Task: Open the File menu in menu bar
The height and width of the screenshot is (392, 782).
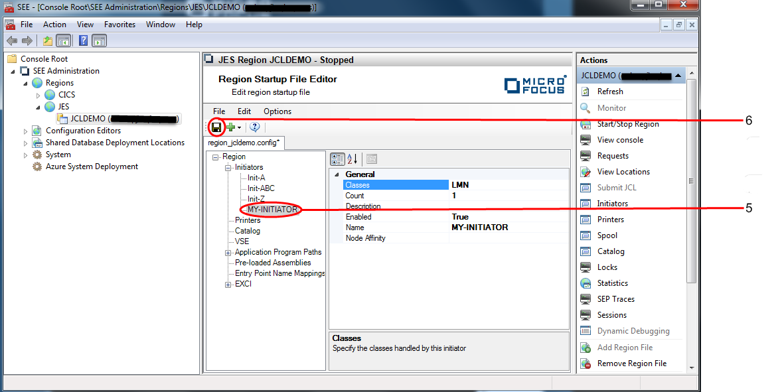Action: 27,25
